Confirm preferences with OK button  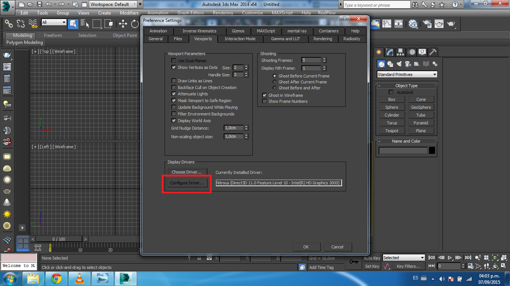[x=306, y=247]
